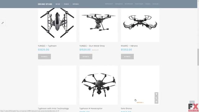Click the star rating on Solo Drone card
The width and height of the screenshot is (199, 112).
(140, 102)
